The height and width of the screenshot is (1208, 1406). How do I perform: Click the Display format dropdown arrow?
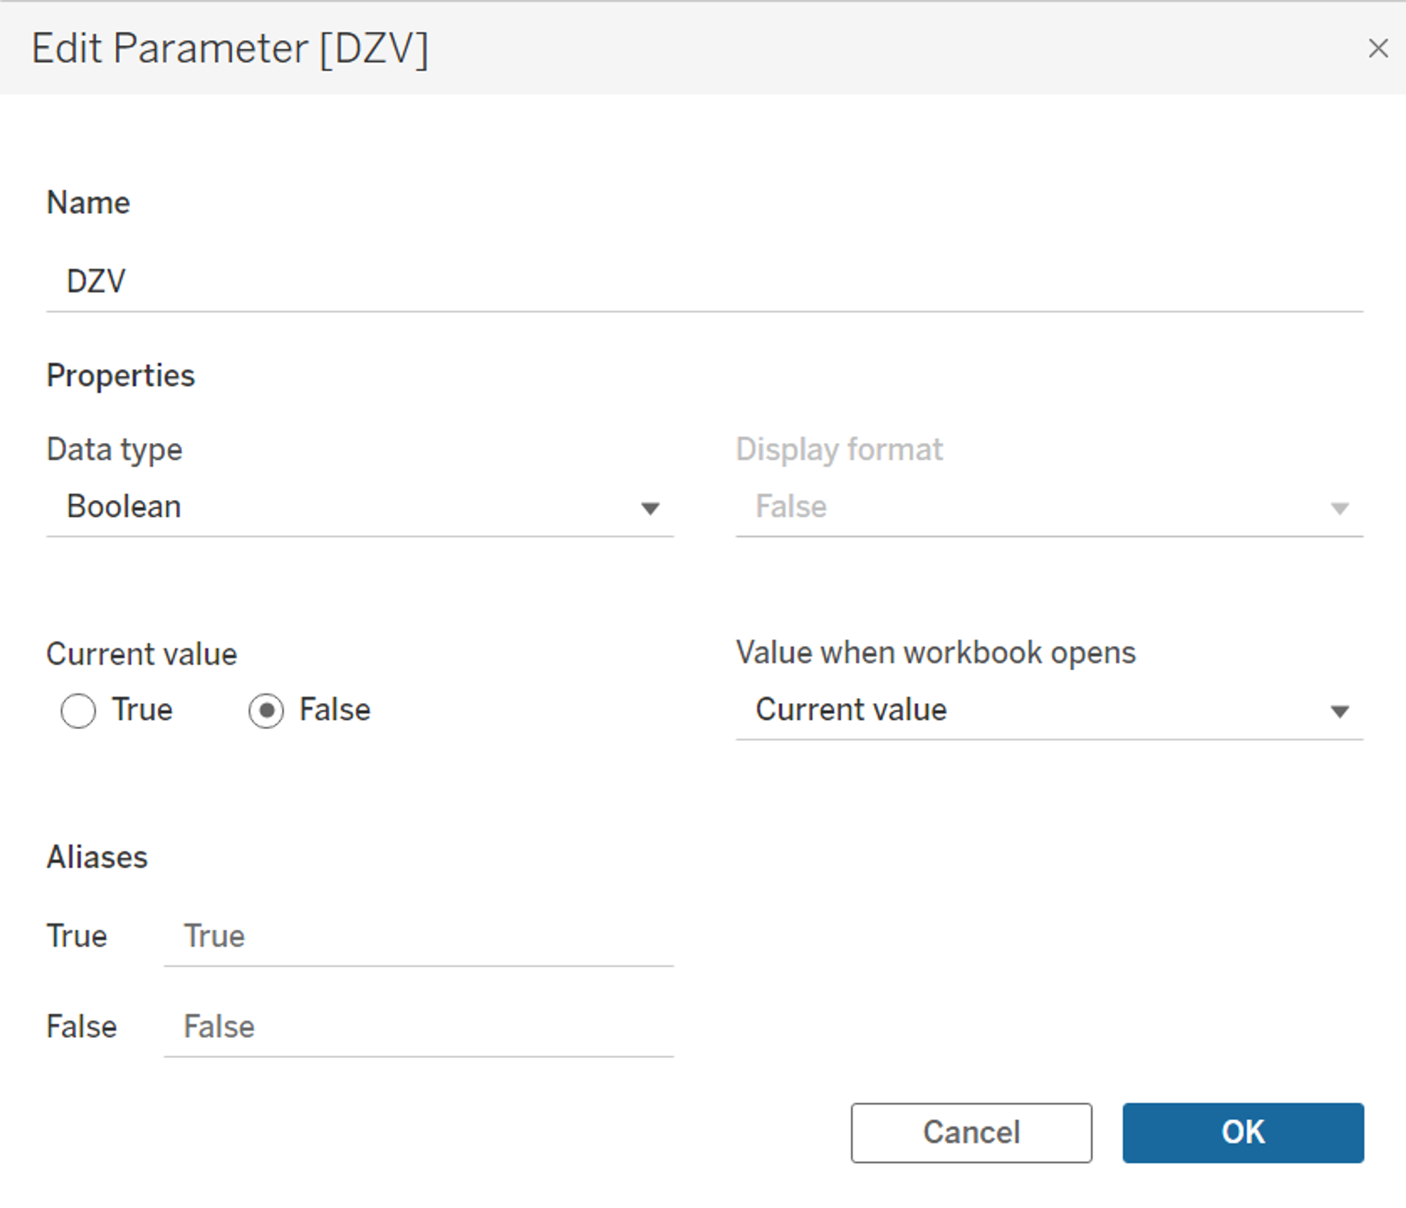(1340, 508)
